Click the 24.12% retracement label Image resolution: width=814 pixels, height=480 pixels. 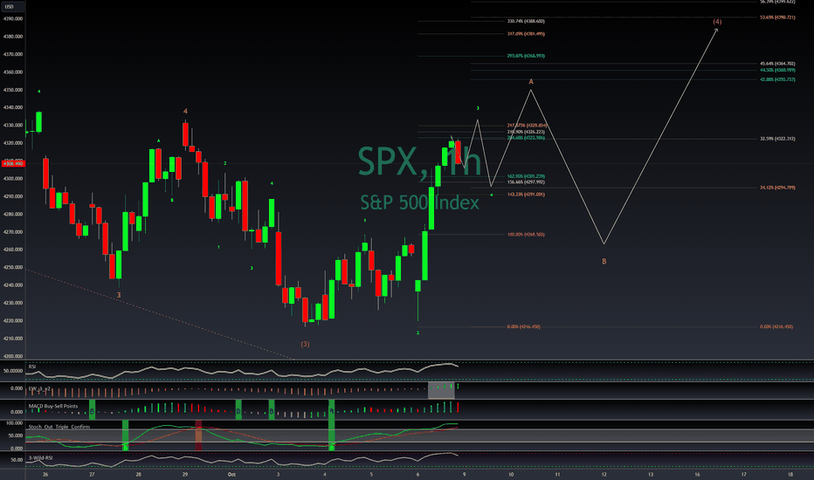[x=777, y=188]
